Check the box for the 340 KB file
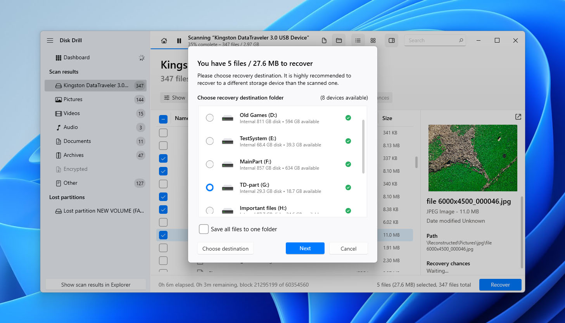Viewport: 565px width, 323px height. [x=163, y=184]
